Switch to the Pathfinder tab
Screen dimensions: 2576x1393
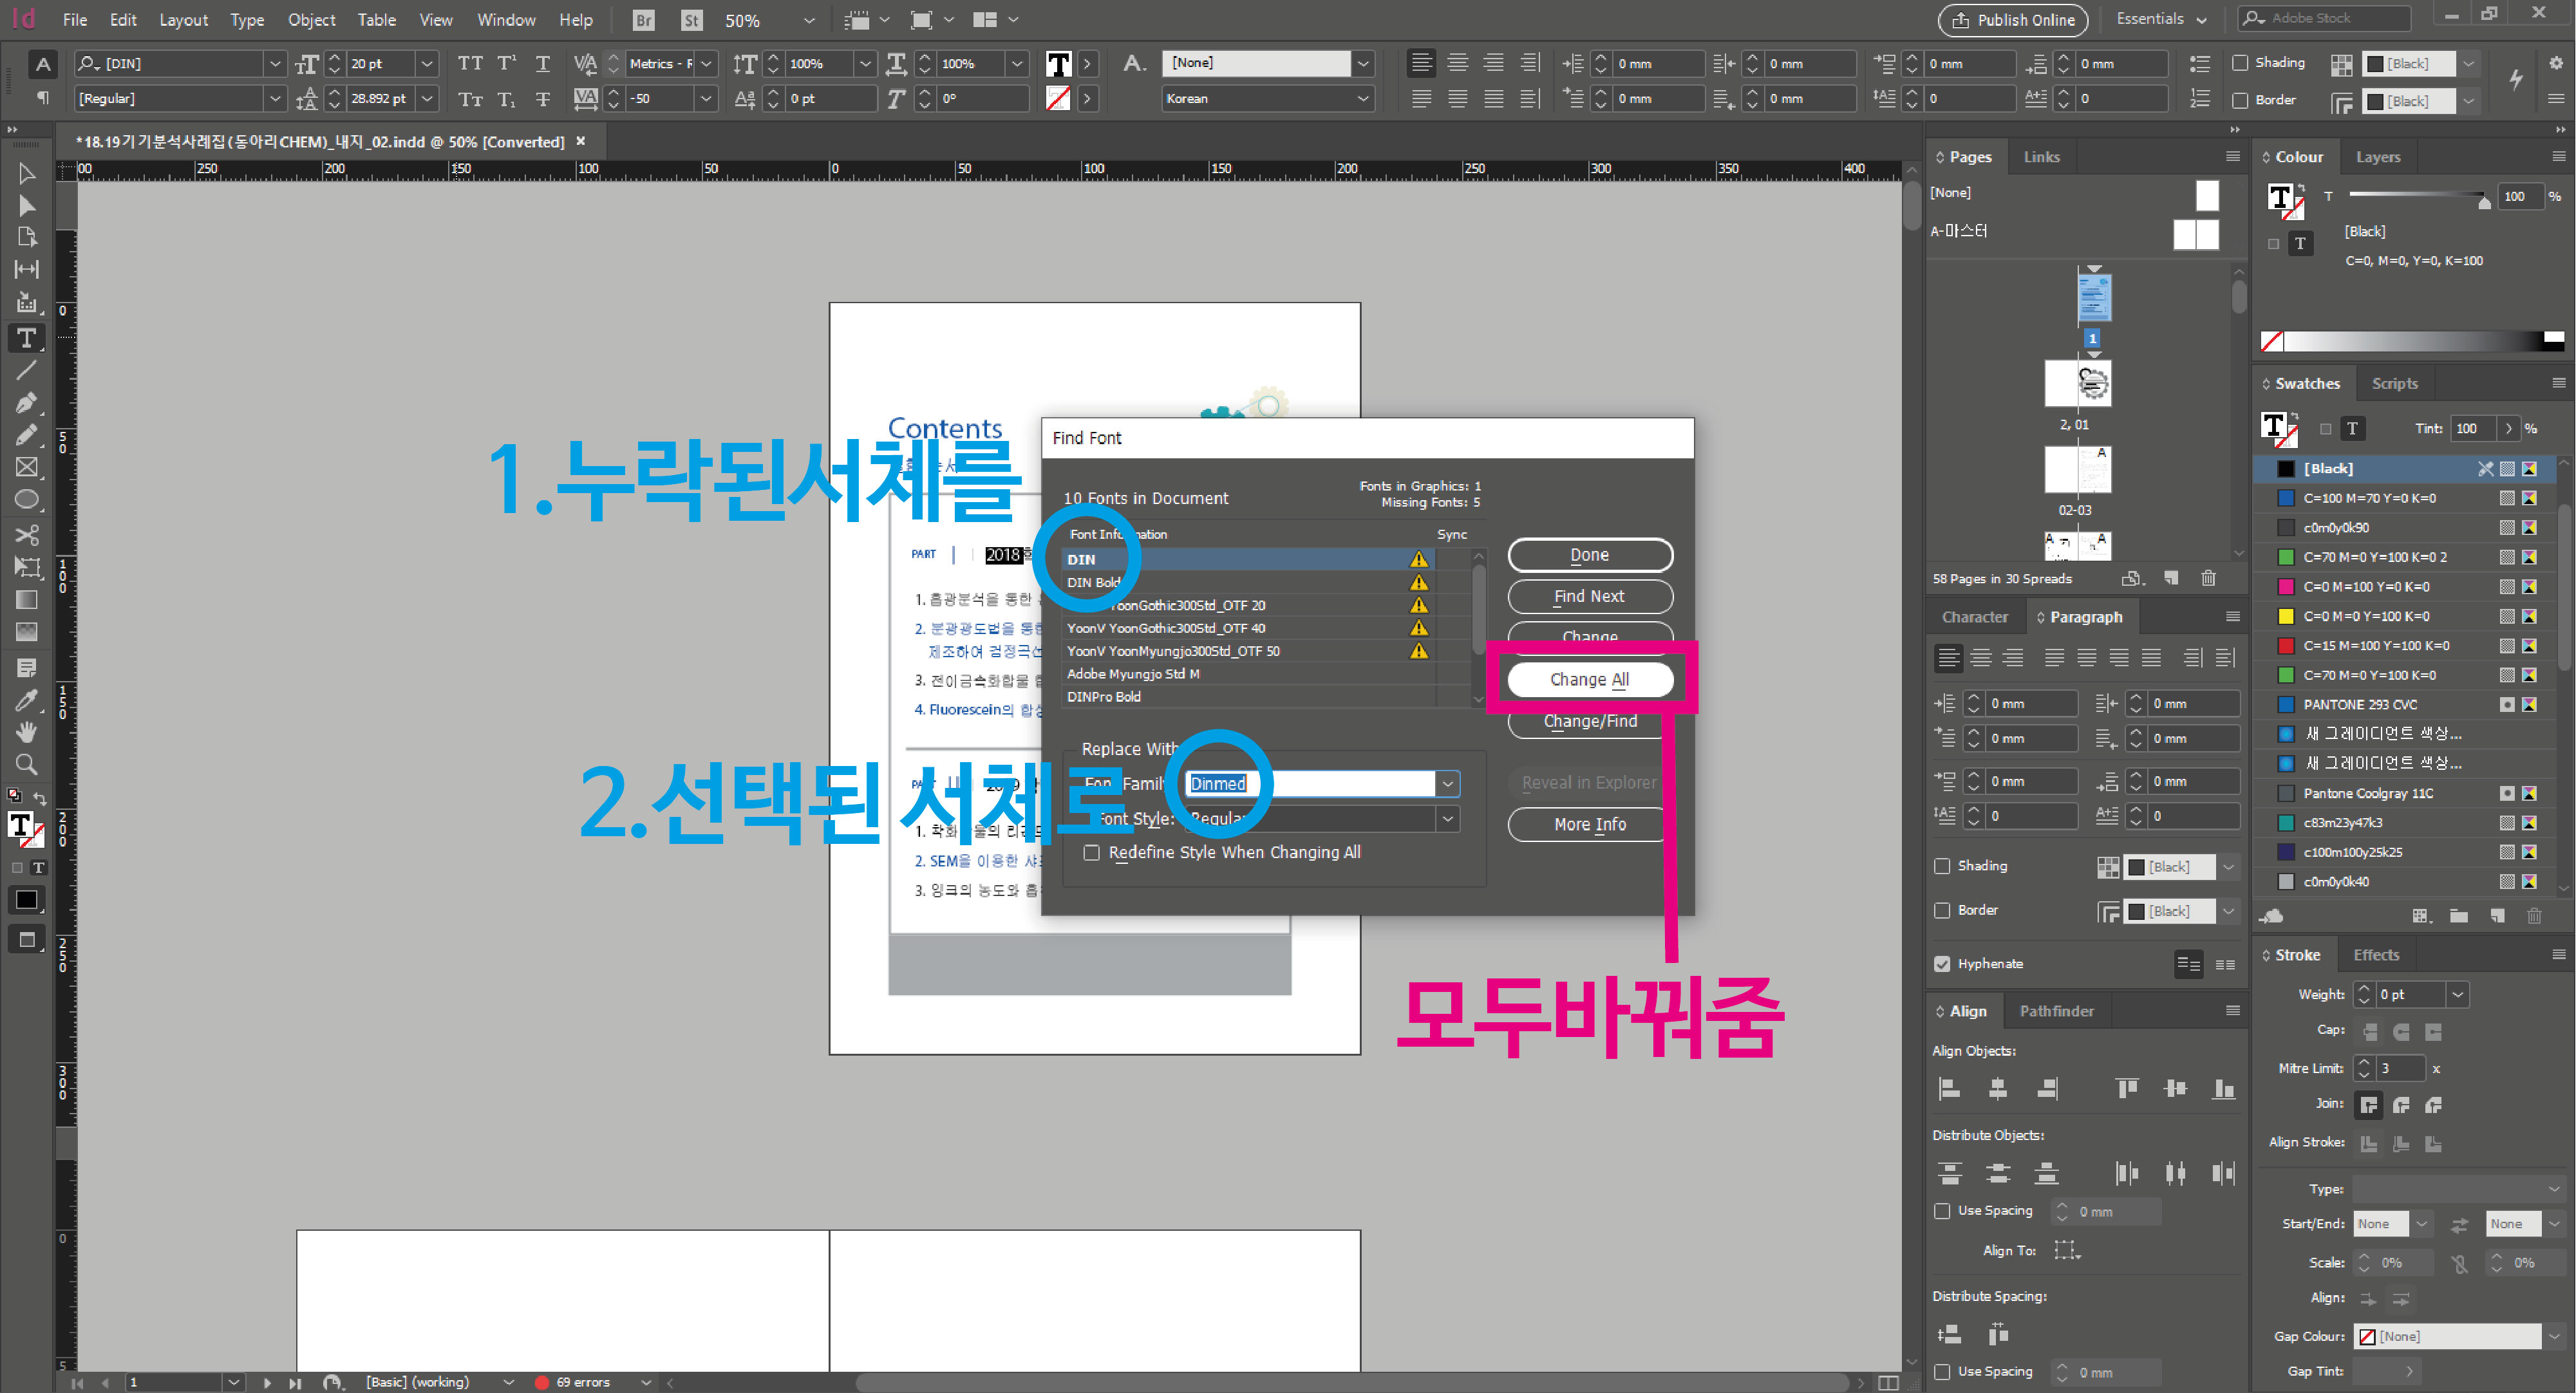coord(2056,1011)
